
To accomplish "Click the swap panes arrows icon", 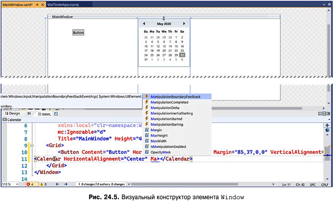I will pos(29,114).
